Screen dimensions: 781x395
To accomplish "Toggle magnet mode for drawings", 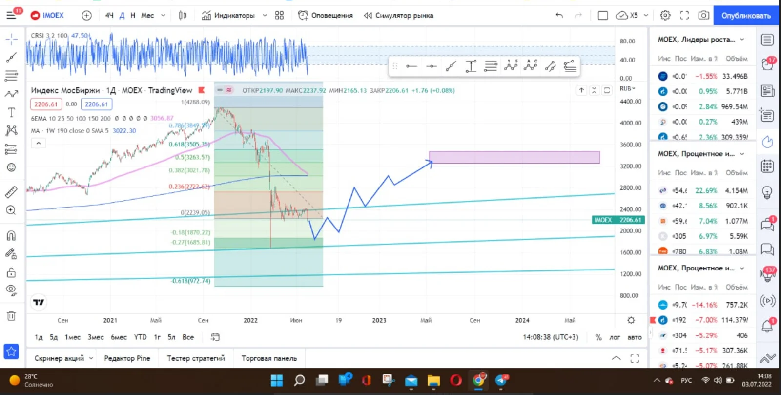I will [x=11, y=235].
